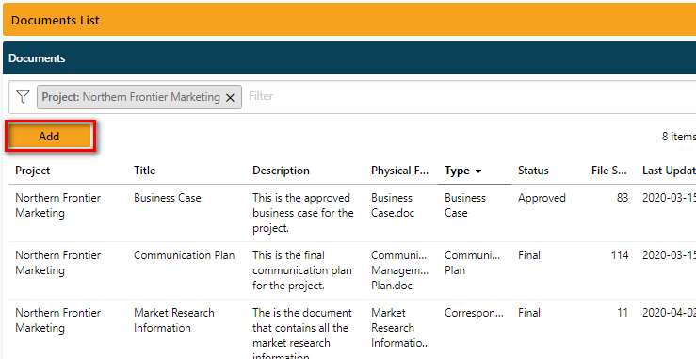Select the Approved status cell
696x359 pixels.
point(542,198)
